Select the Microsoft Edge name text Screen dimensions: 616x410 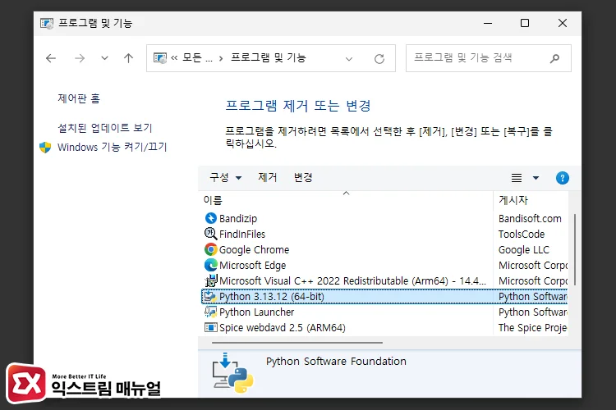253,266
